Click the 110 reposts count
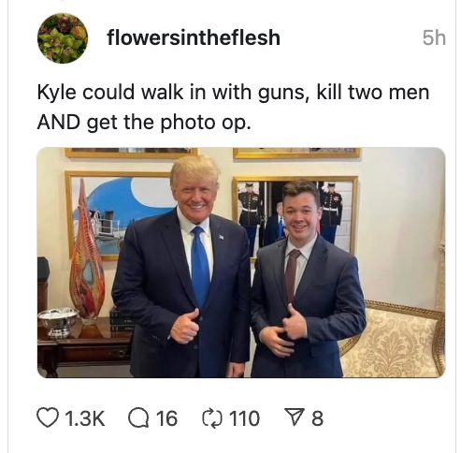 coord(244,418)
